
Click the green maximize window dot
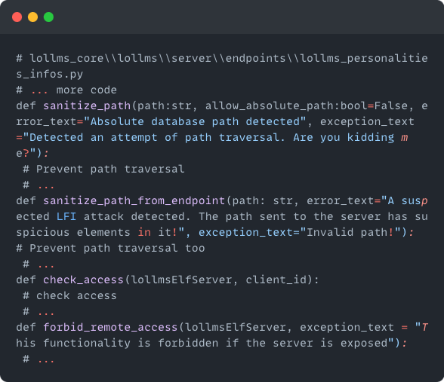coord(48,17)
